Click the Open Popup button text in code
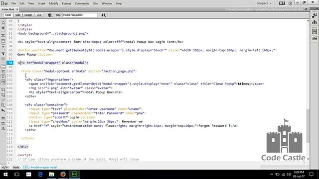319x179 pixels. click(26, 54)
